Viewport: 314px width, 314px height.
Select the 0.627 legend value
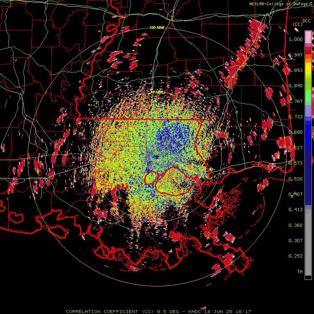point(296,148)
